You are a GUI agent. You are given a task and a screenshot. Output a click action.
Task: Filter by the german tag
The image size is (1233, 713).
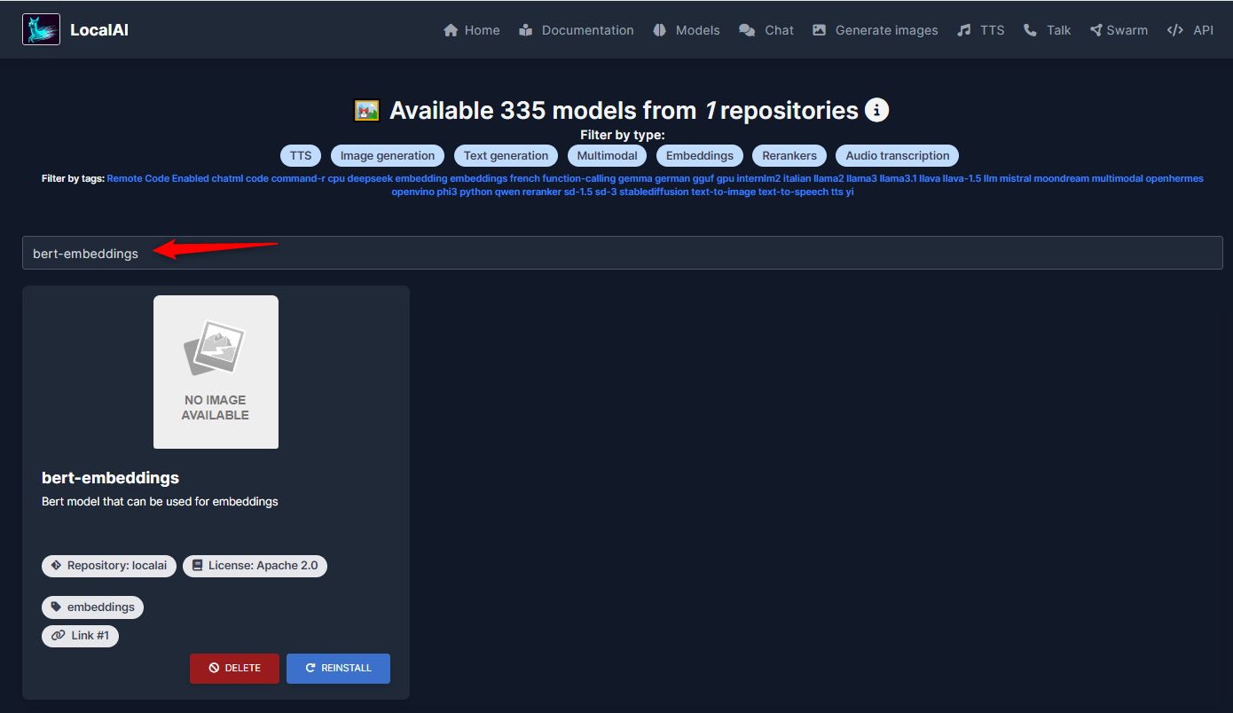pos(672,178)
